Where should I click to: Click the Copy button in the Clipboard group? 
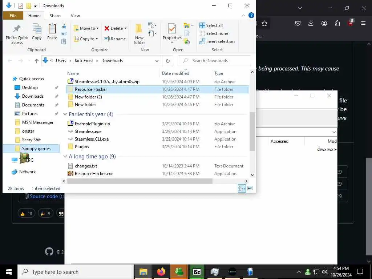(x=37, y=32)
